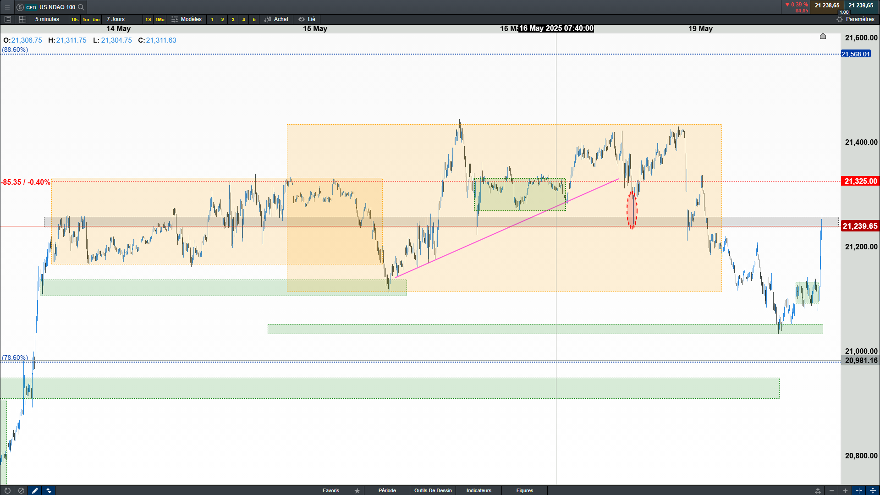The width and height of the screenshot is (880, 495).
Task: Toggle the vertical auto-scale button
Action: (x=873, y=490)
